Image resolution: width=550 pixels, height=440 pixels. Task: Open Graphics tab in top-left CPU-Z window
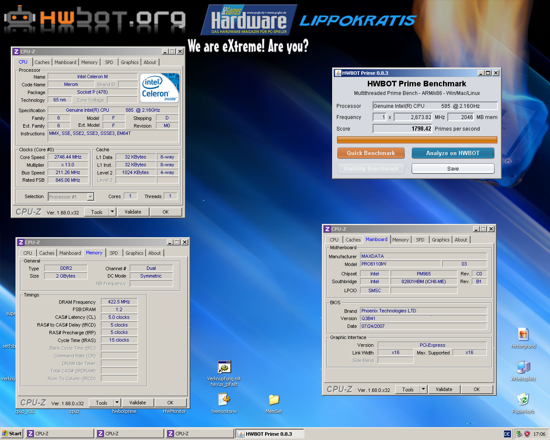130,62
